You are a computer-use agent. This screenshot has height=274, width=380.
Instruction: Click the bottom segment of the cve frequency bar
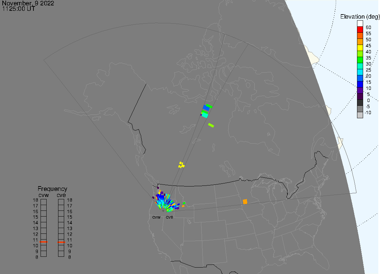(61, 254)
